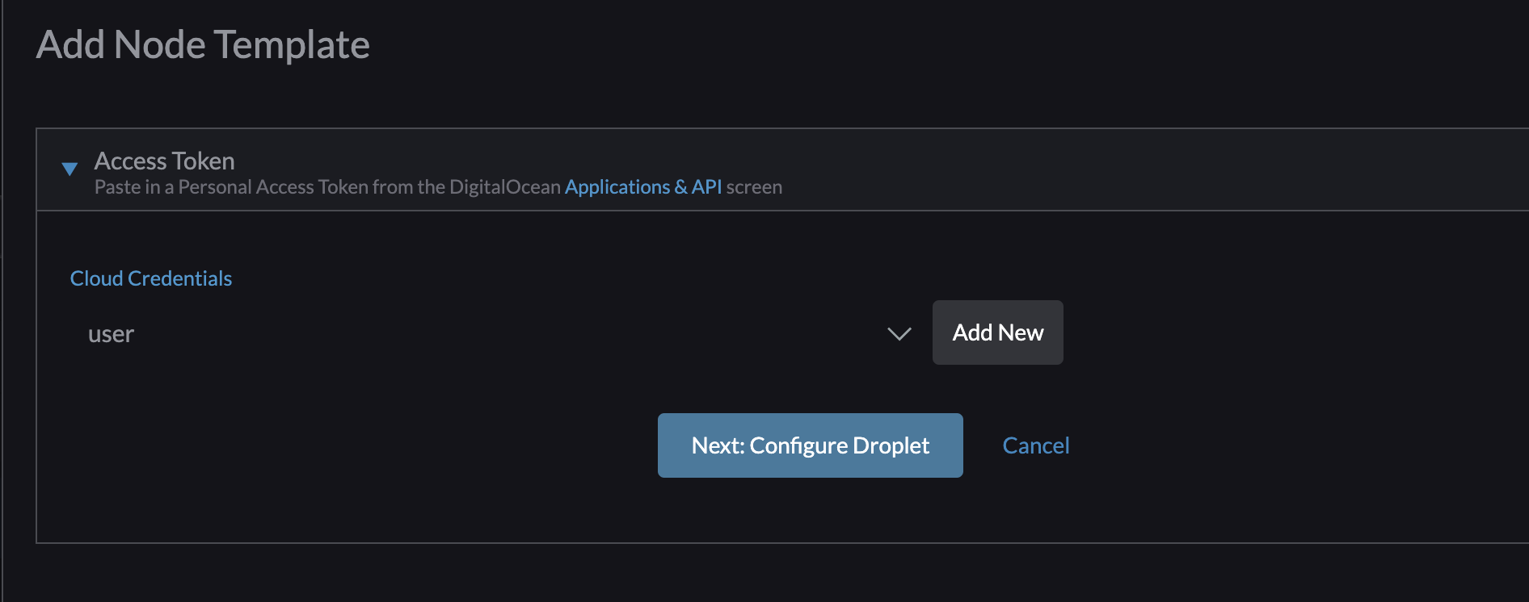1529x602 pixels.
Task: Click the Add Node Template heading
Action: point(203,44)
